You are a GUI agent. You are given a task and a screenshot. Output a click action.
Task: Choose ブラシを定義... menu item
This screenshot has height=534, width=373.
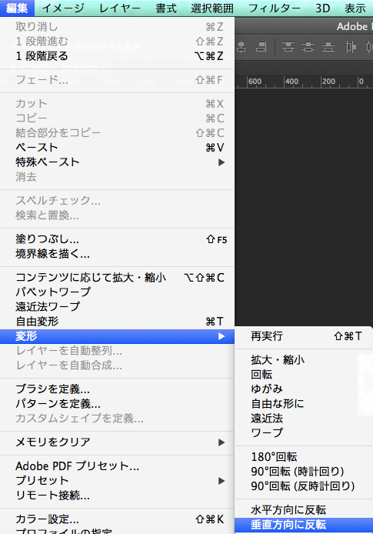pyautogui.click(x=117, y=389)
